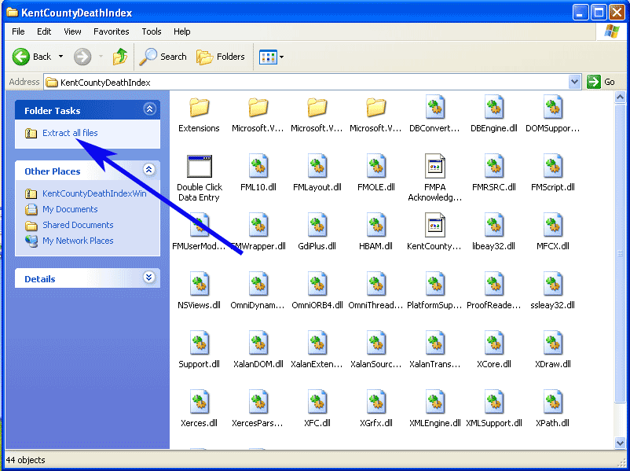Open My Network Places link
This screenshot has height=471, width=630.
pos(78,241)
